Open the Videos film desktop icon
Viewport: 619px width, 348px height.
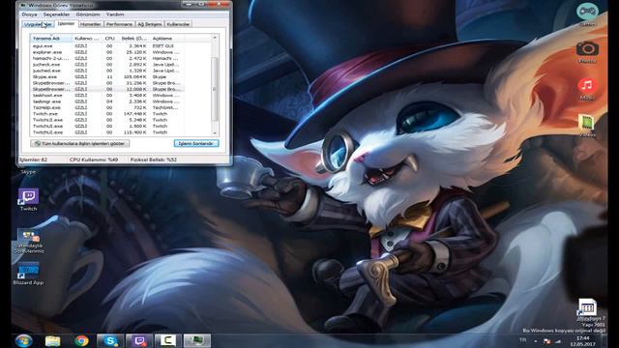(587, 125)
